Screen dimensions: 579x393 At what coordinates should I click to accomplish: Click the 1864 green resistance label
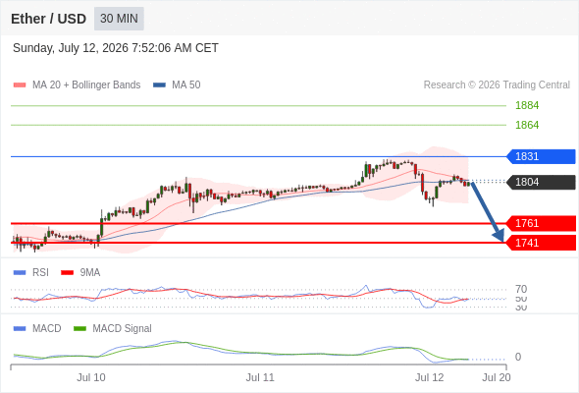pyautogui.click(x=527, y=125)
